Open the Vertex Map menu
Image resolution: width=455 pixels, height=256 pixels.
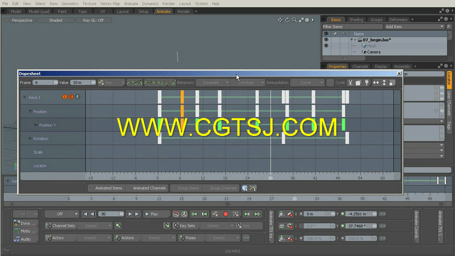110,4
